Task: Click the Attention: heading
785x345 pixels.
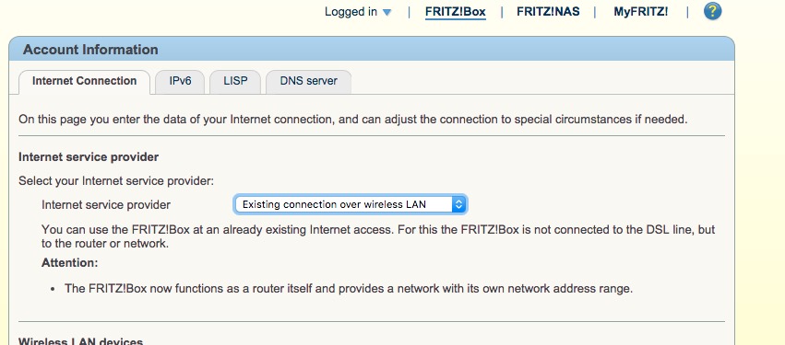Action: coord(69,262)
